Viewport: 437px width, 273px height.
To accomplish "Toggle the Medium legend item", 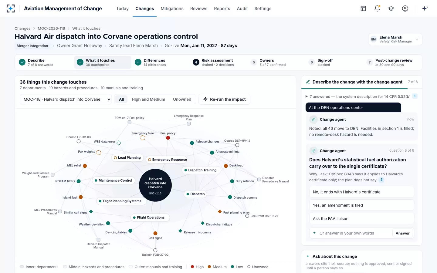I will coord(217,267).
